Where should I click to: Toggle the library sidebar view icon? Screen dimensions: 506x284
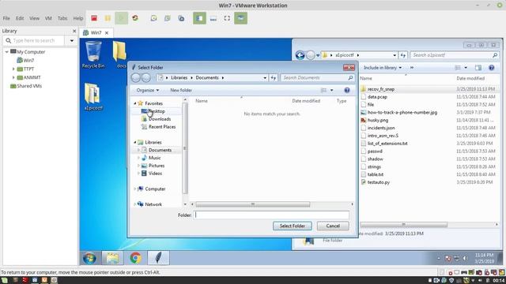tap(199, 18)
